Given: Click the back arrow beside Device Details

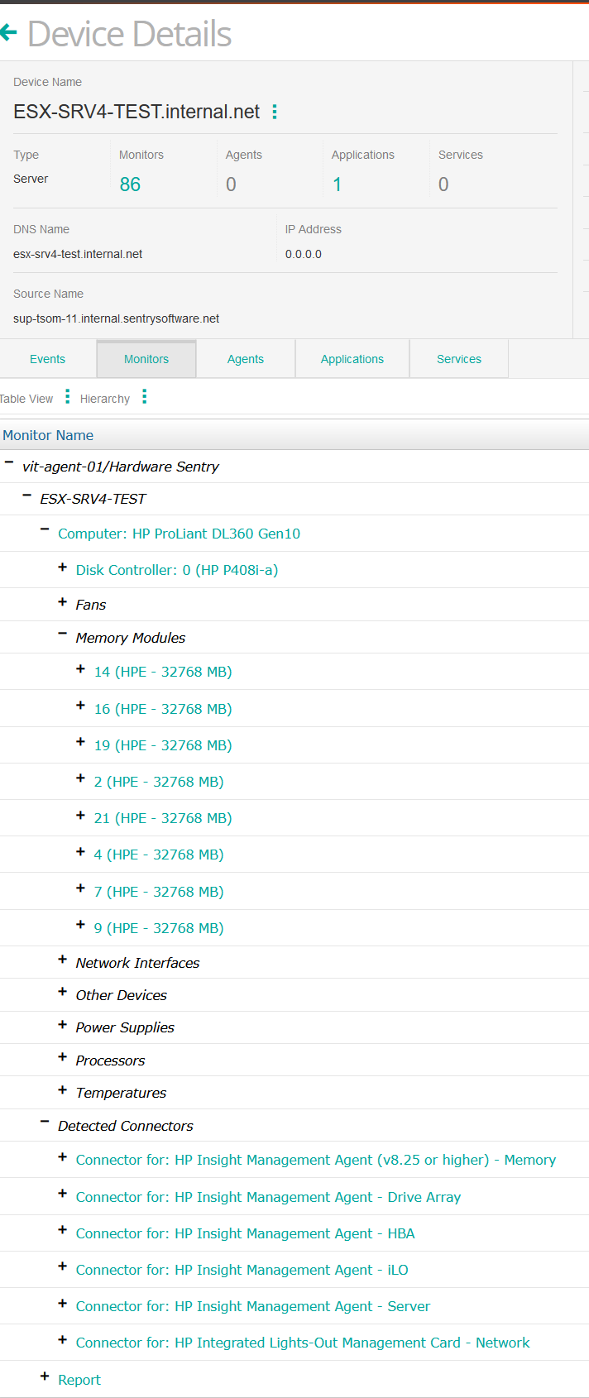Looking at the screenshot, I should pos(9,33).
